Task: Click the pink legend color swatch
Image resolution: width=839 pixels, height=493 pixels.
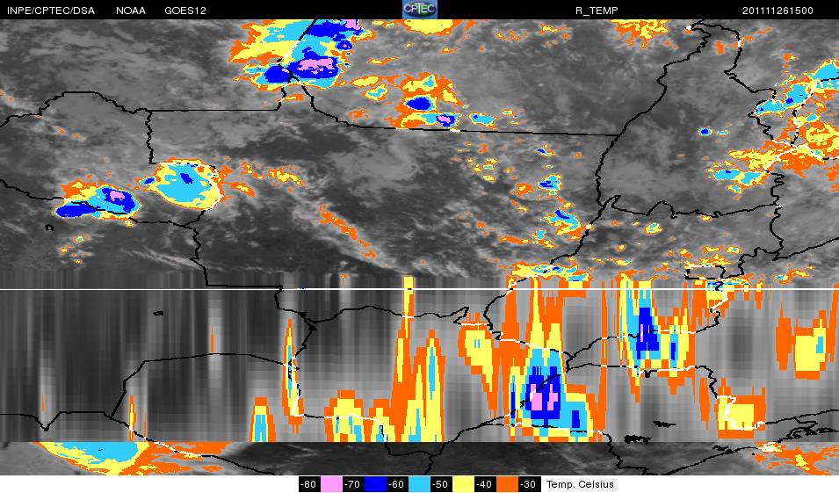Action: click(330, 484)
